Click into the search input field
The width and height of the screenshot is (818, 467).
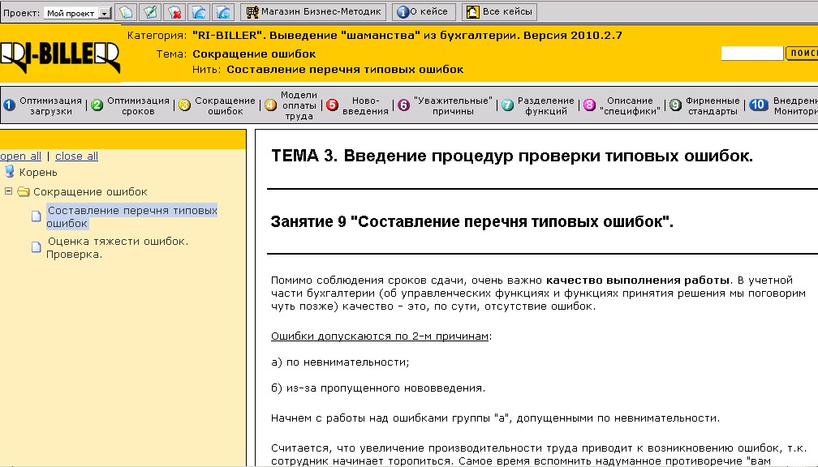pos(751,54)
